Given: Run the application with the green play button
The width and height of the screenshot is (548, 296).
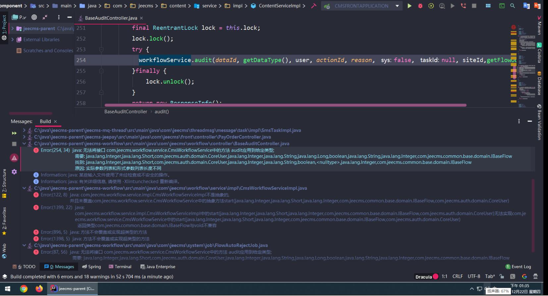Looking at the screenshot, I should [x=410, y=6].
